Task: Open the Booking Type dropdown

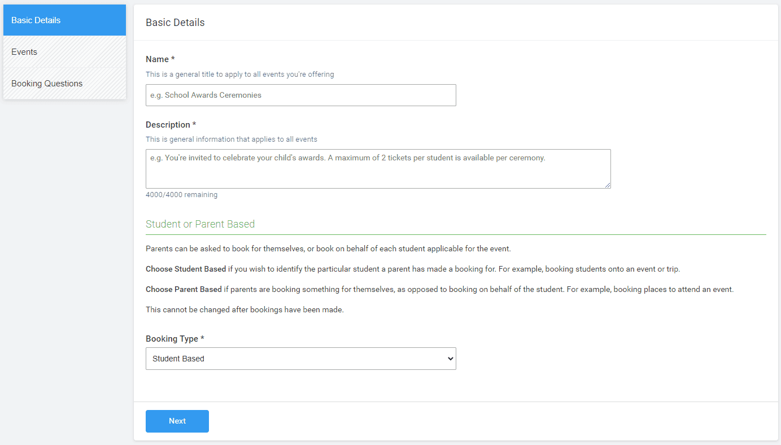Action: click(x=301, y=359)
